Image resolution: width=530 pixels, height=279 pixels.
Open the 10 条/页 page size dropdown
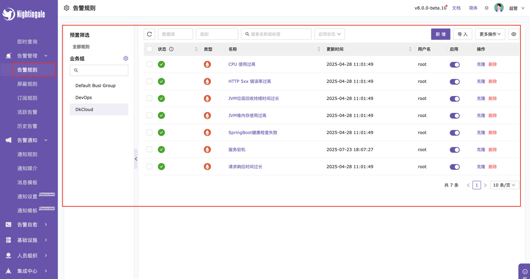tap(504, 185)
